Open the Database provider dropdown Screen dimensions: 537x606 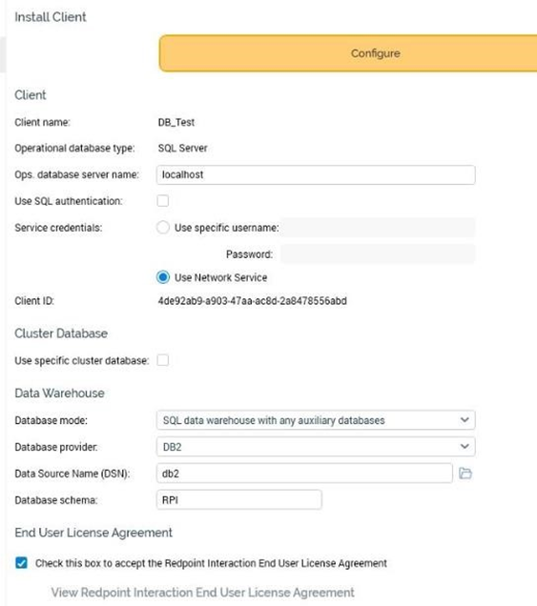[x=316, y=447]
